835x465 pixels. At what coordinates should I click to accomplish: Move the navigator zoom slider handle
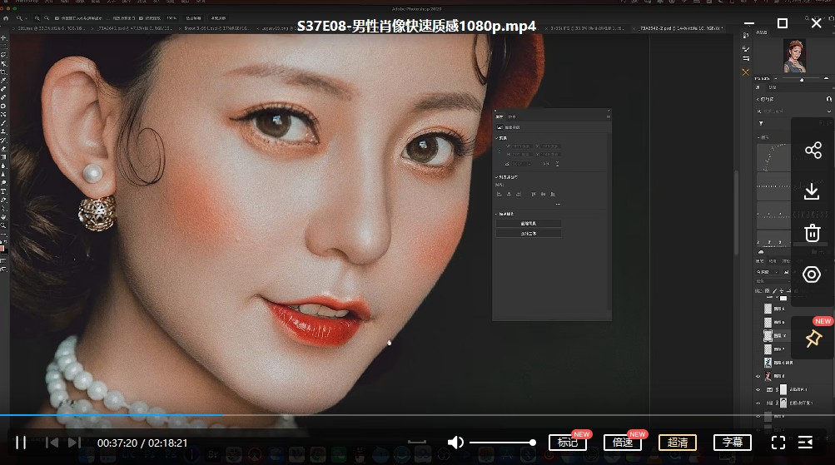point(802,79)
